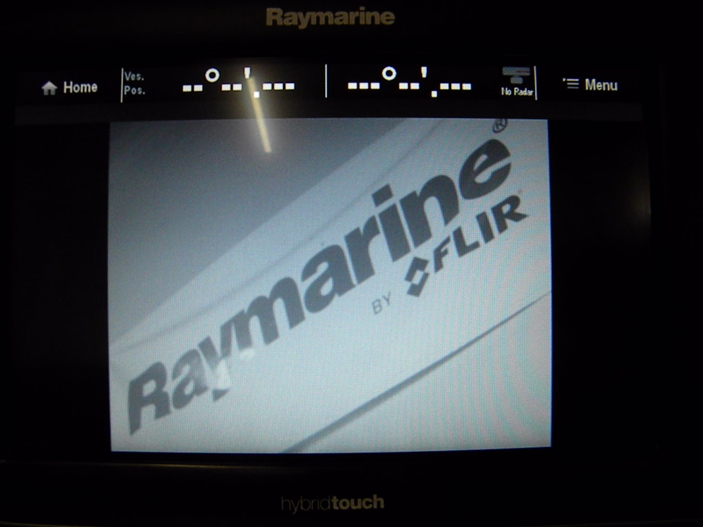This screenshot has width=703, height=527.
Task: Open the Menu list icon
Action: tap(571, 84)
